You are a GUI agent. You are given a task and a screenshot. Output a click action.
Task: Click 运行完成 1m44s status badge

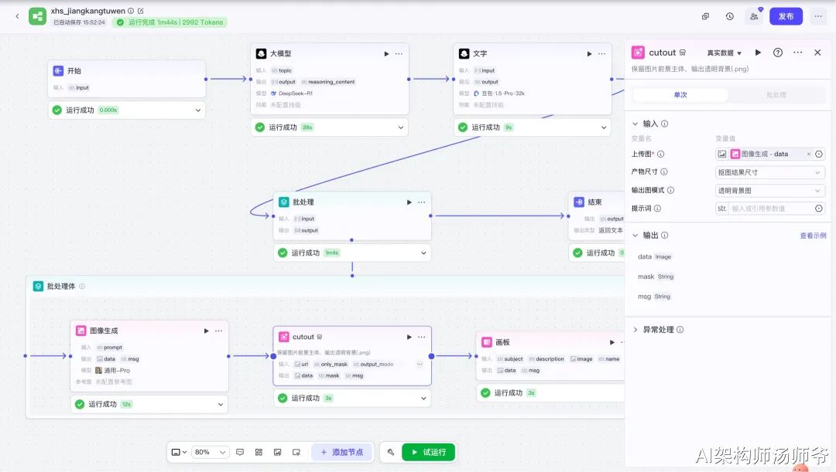click(x=170, y=22)
